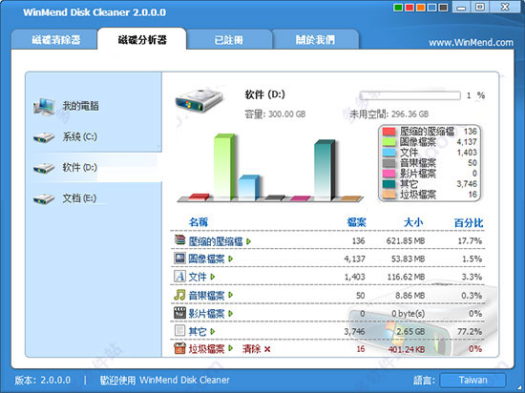Choose the red theme color swatch
Viewport: 525px width, 393px height.
409,8
